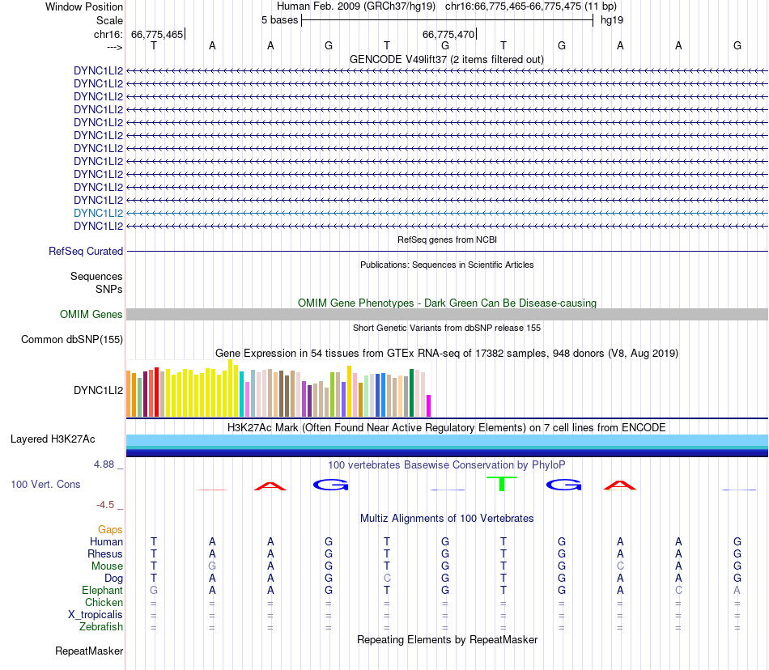This screenshot has width=769, height=670.
Task: Click the gray OMIM Genes bar
Action: (447, 314)
